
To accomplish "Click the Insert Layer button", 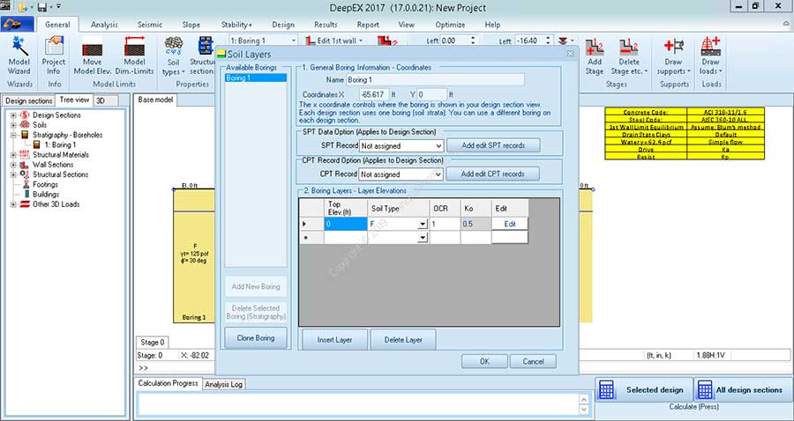I will 334,340.
